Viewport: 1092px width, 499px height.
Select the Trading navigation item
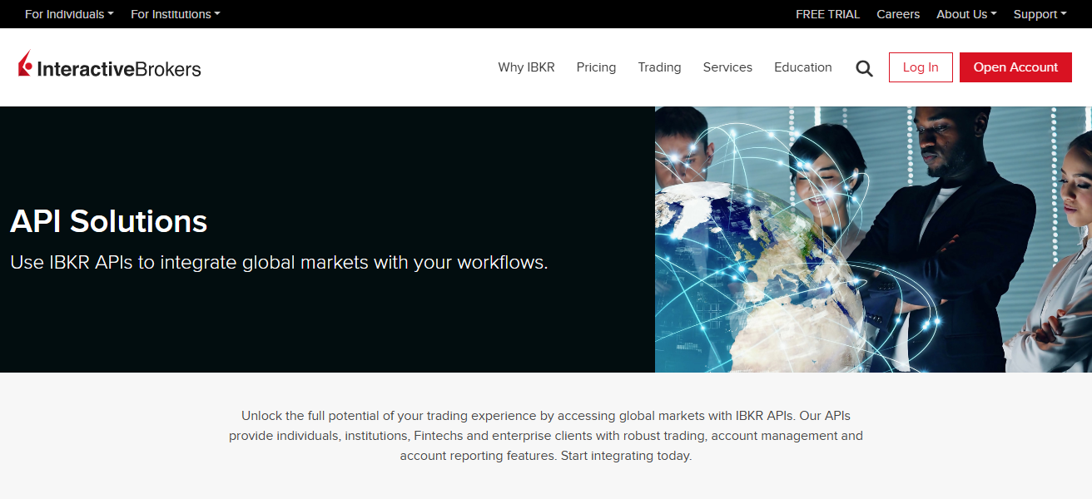point(659,67)
